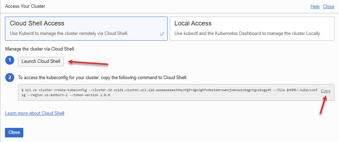Launch Cloud Shell using the button

pos(41,61)
